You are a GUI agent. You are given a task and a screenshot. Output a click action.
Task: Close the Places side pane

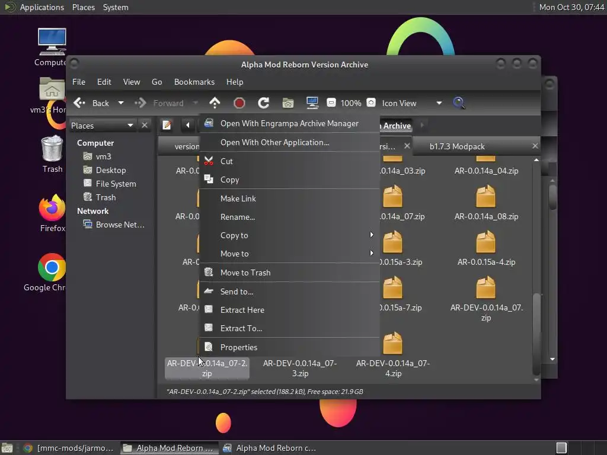click(145, 126)
